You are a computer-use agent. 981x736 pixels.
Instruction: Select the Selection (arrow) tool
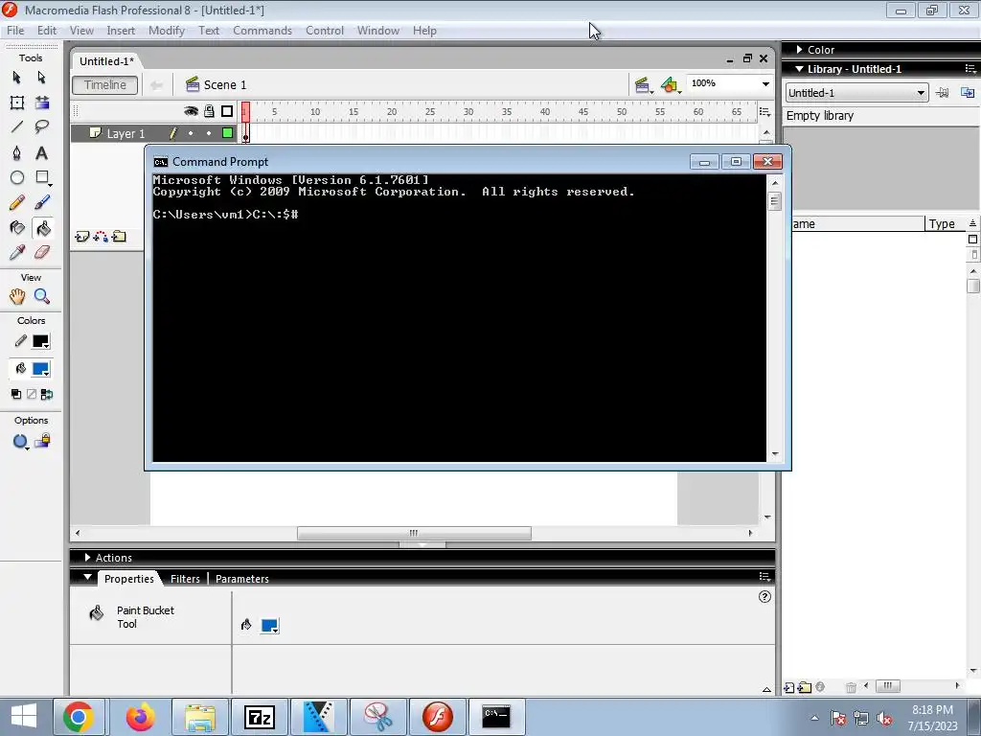17,78
